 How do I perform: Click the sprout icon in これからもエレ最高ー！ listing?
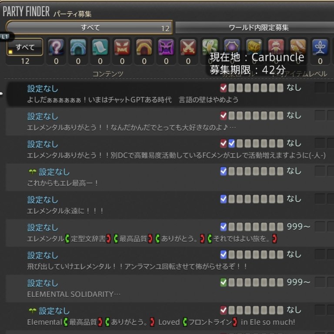point(32,172)
